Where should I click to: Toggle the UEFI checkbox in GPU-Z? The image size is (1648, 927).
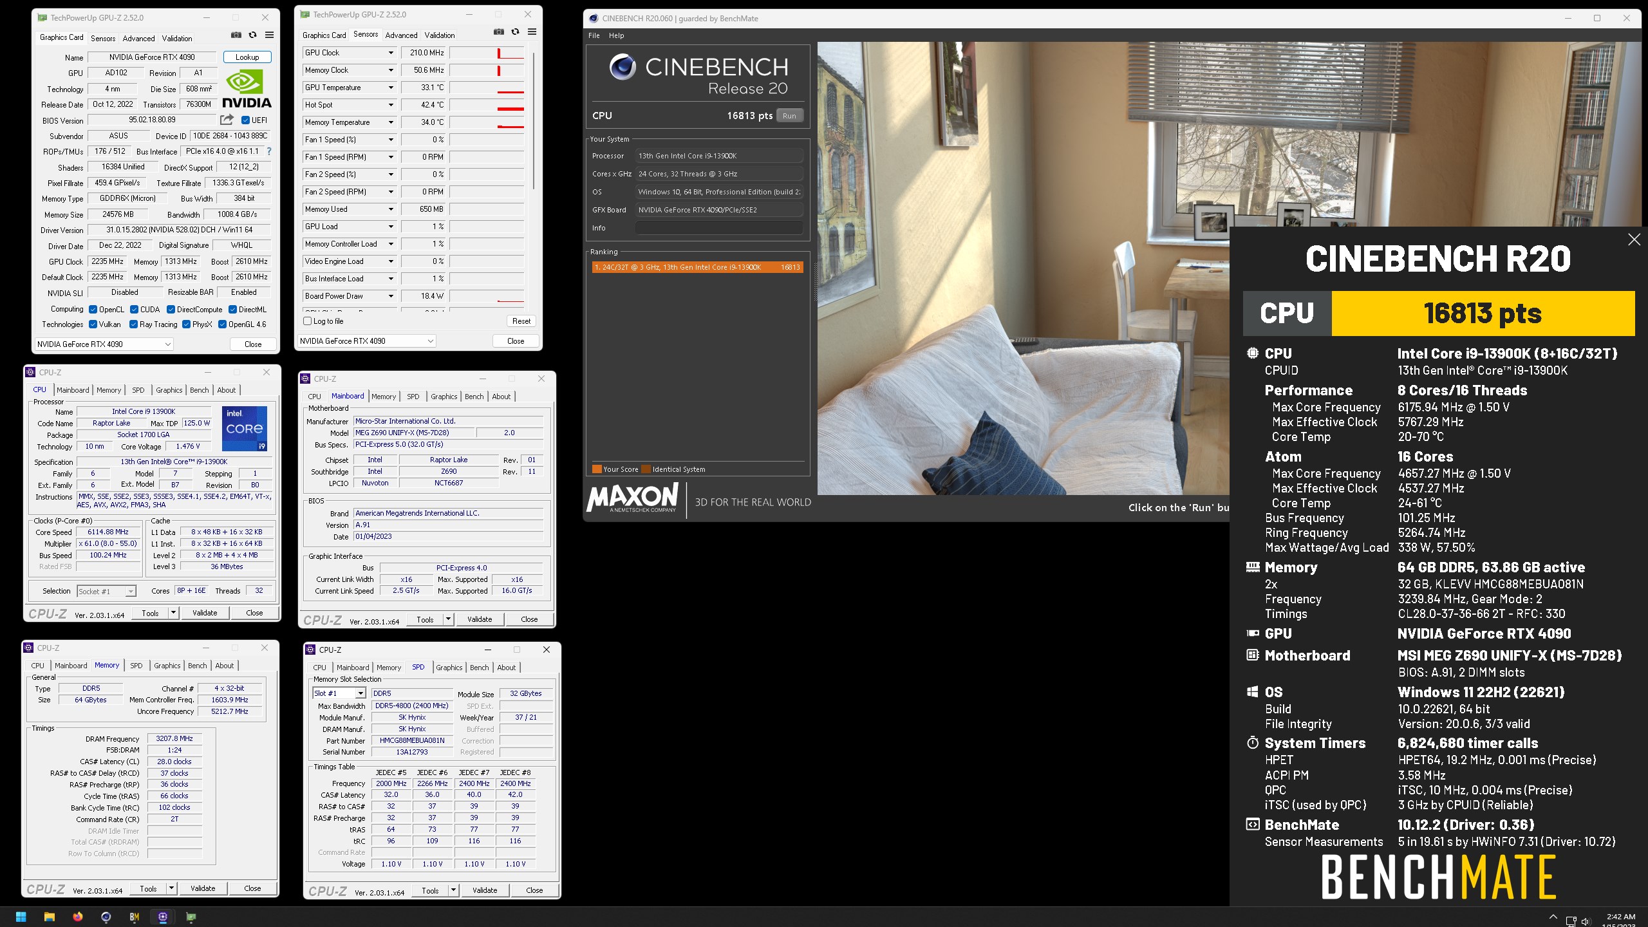point(245,120)
